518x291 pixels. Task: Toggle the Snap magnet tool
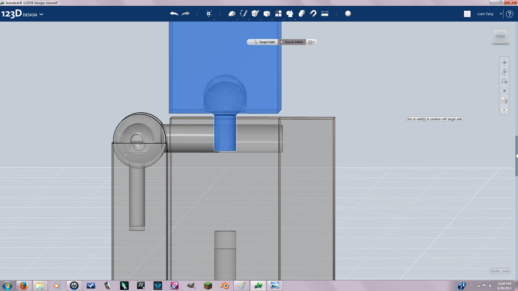[x=313, y=13]
